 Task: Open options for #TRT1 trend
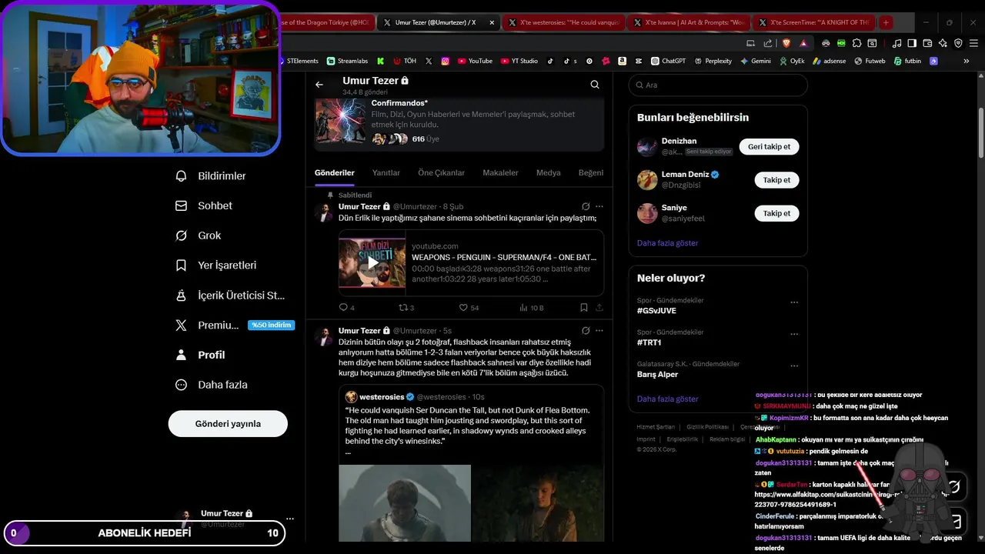click(794, 335)
